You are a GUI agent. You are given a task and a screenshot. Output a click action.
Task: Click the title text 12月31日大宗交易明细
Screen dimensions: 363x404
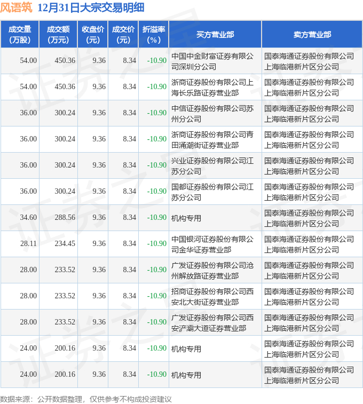[91, 7]
